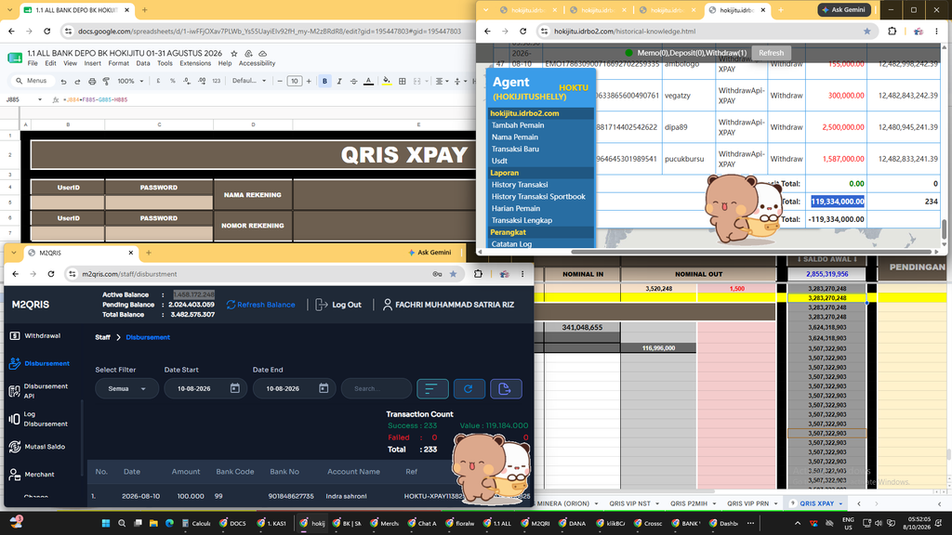Click Extensions puzzle icon in hokijitu browser
This screenshot has width=952, height=535.
click(892, 31)
